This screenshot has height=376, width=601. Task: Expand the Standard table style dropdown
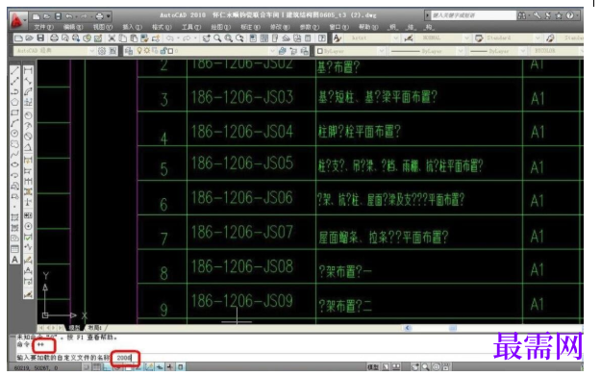(538, 38)
